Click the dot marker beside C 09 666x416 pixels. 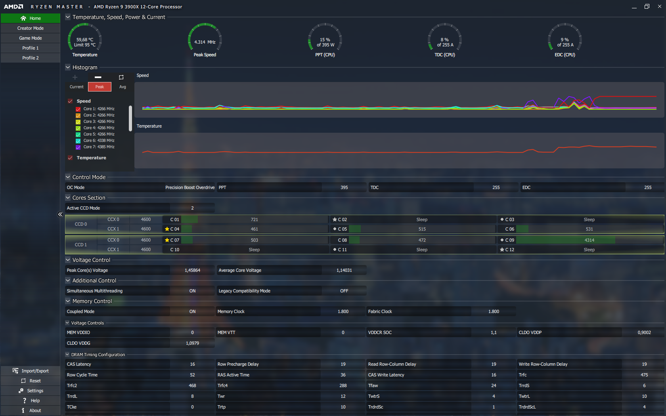coord(502,240)
